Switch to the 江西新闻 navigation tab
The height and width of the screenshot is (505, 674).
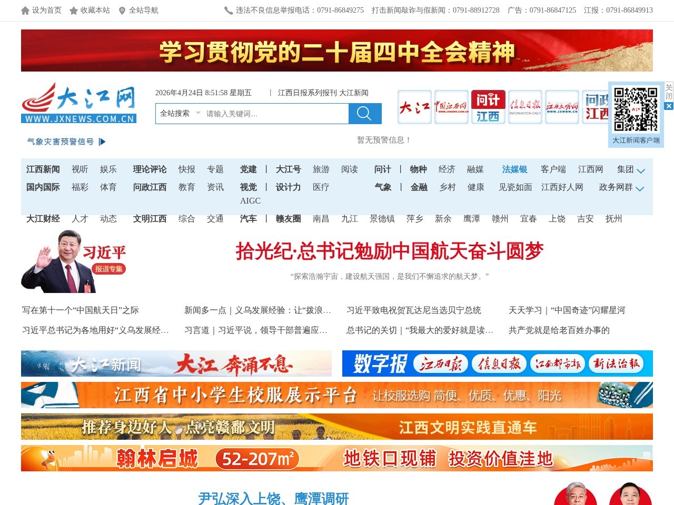coord(43,169)
